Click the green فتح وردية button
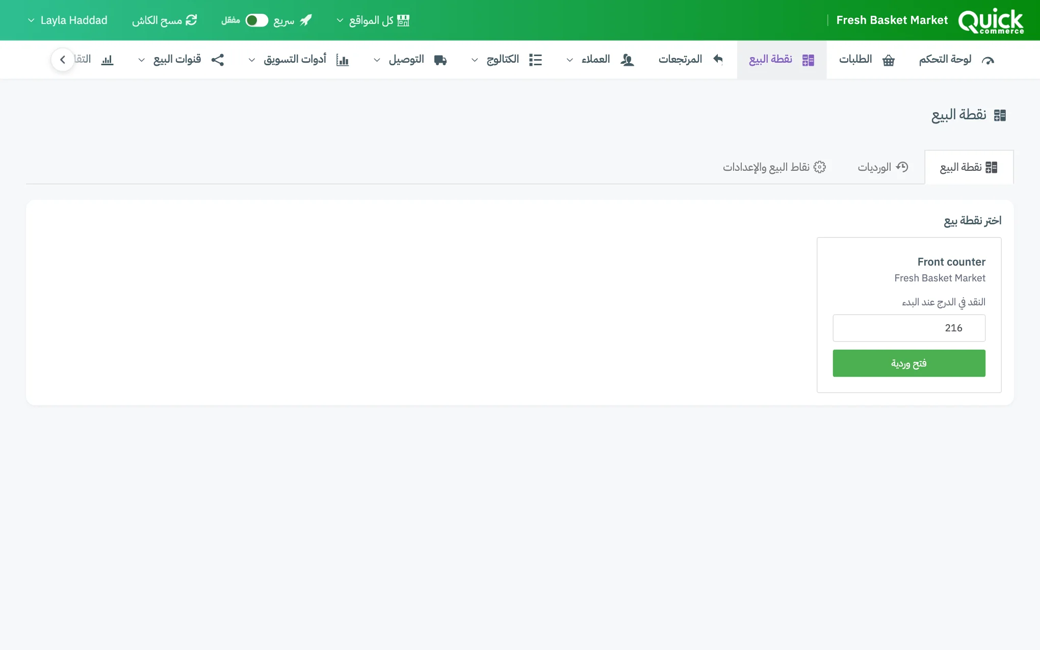This screenshot has height=650, width=1040. pyautogui.click(x=909, y=363)
